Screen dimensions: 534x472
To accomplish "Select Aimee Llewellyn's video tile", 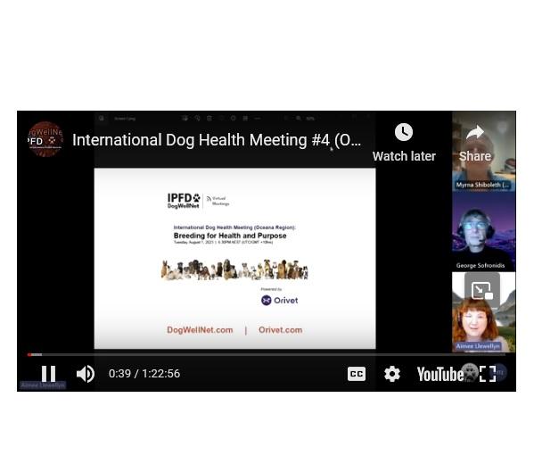I will [483, 311].
